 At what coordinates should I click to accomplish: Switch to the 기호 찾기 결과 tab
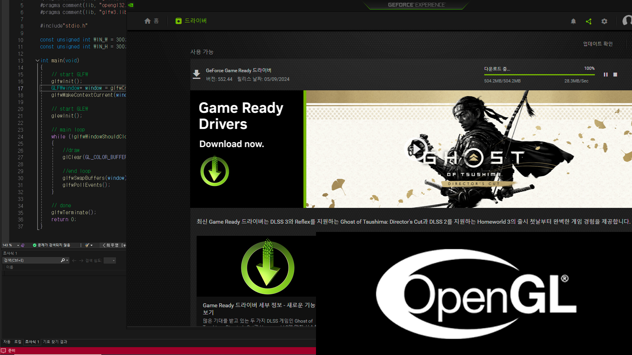pyautogui.click(x=55, y=342)
